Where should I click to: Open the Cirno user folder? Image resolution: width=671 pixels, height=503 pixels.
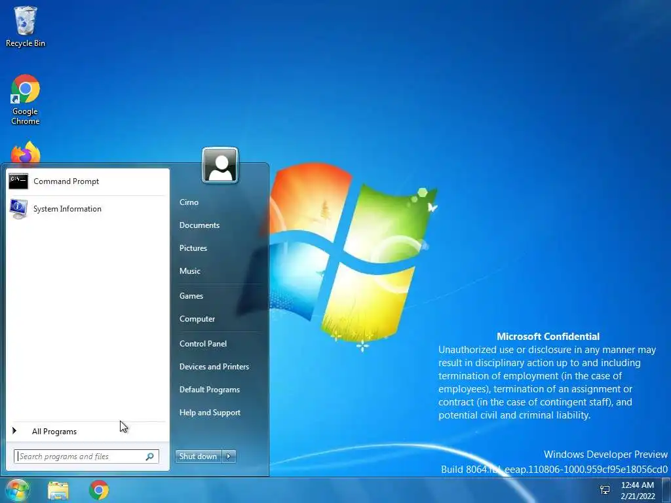pyautogui.click(x=189, y=202)
